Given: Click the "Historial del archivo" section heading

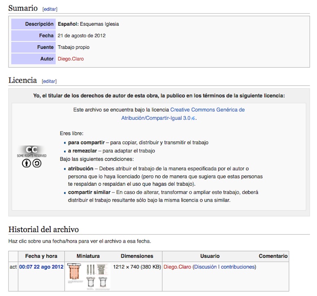Looking at the screenshot, I should (x=43, y=229).
